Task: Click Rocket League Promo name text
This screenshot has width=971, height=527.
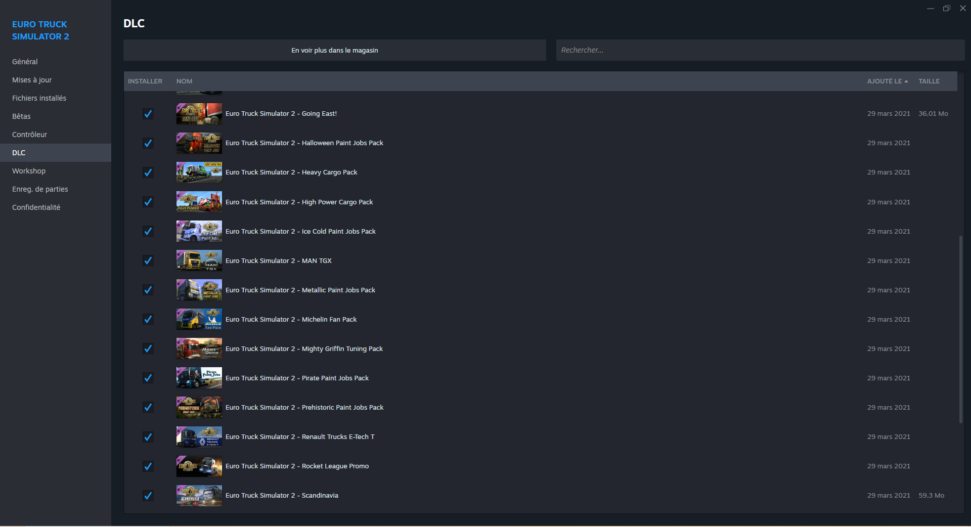Action: (297, 466)
